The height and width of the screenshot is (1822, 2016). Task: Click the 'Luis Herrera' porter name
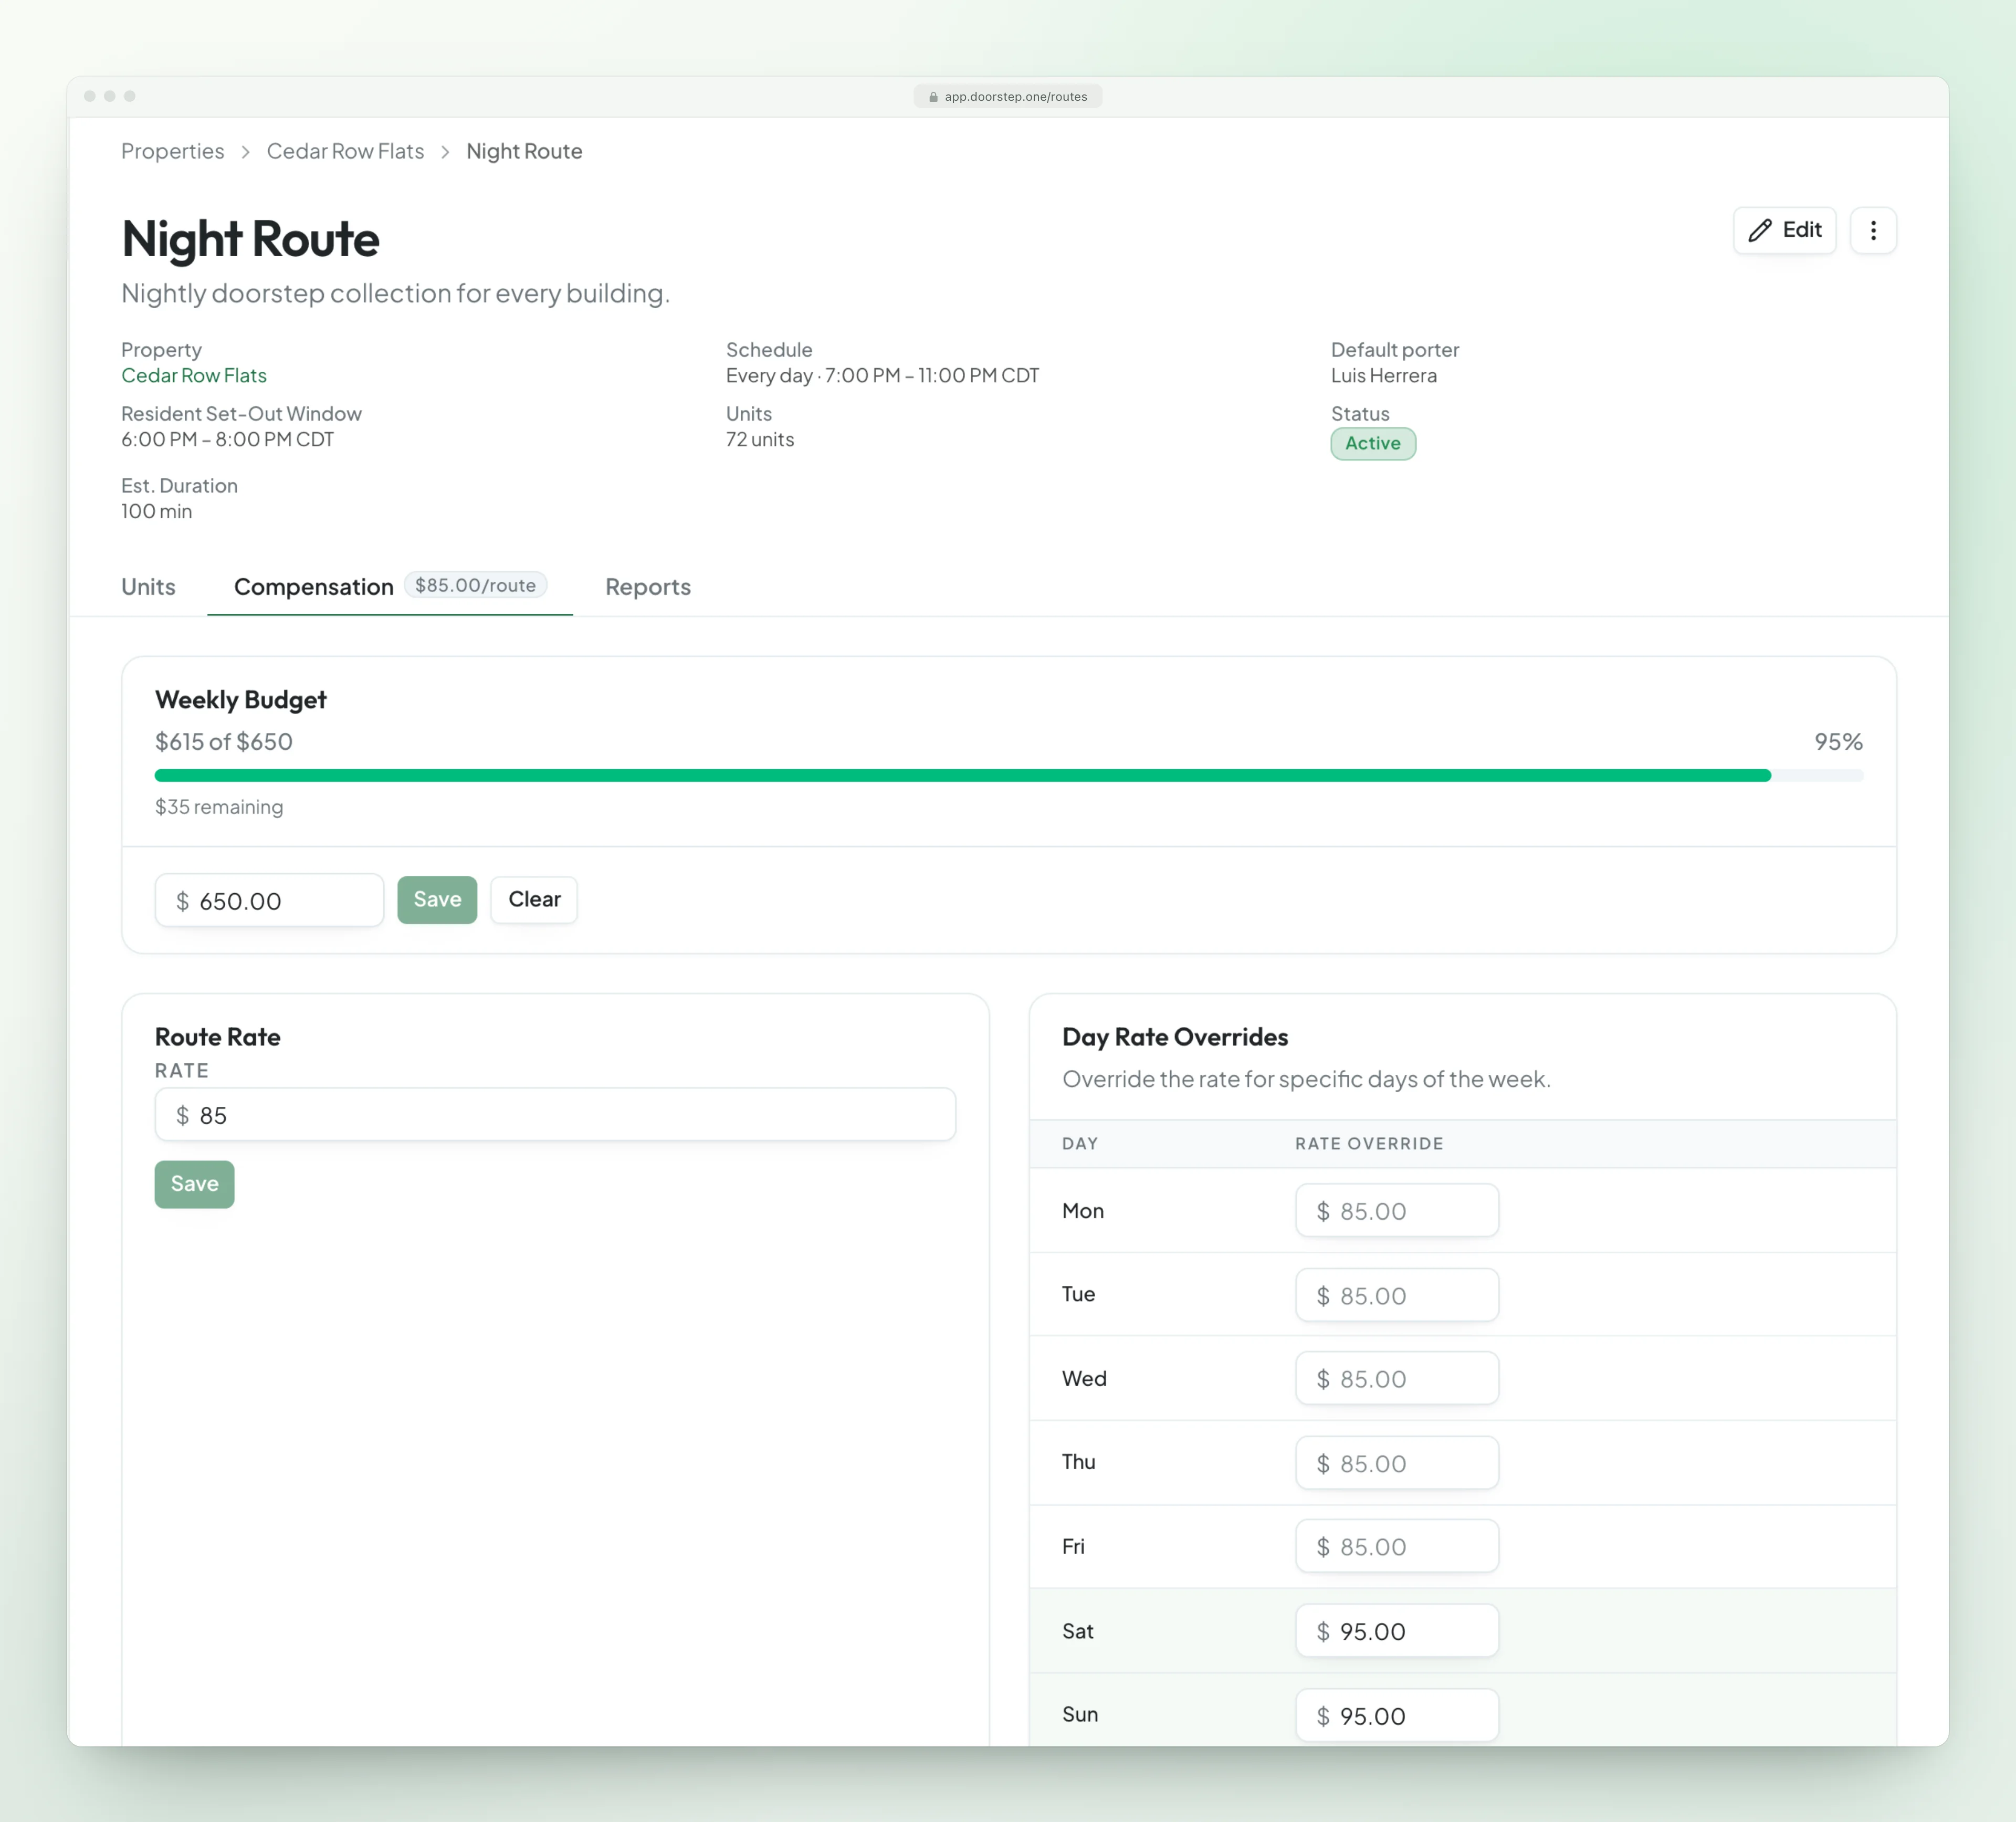pos(1383,375)
